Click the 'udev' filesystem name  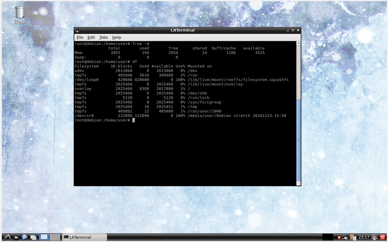[79, 71]
